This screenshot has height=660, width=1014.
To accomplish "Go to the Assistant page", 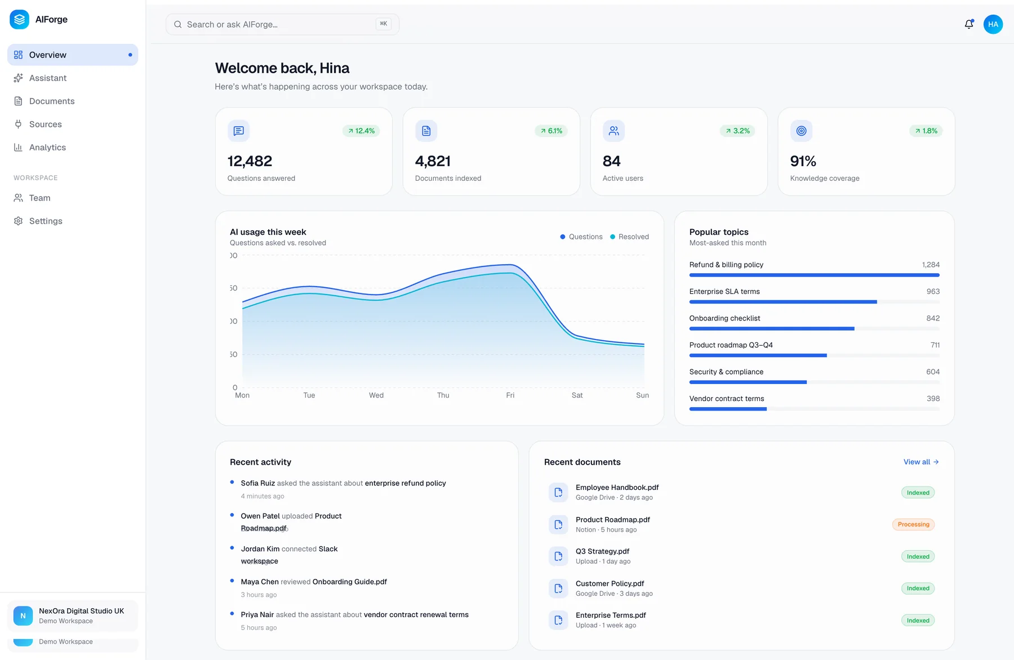I will (73, 78).
